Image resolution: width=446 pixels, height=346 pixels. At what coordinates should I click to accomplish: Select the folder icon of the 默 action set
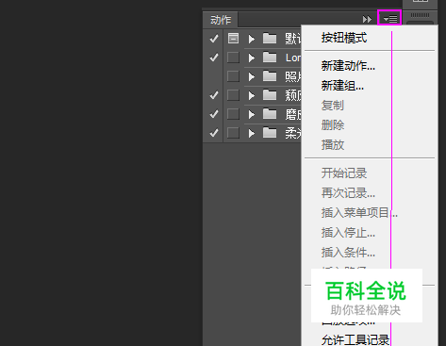tap(270, 39)
